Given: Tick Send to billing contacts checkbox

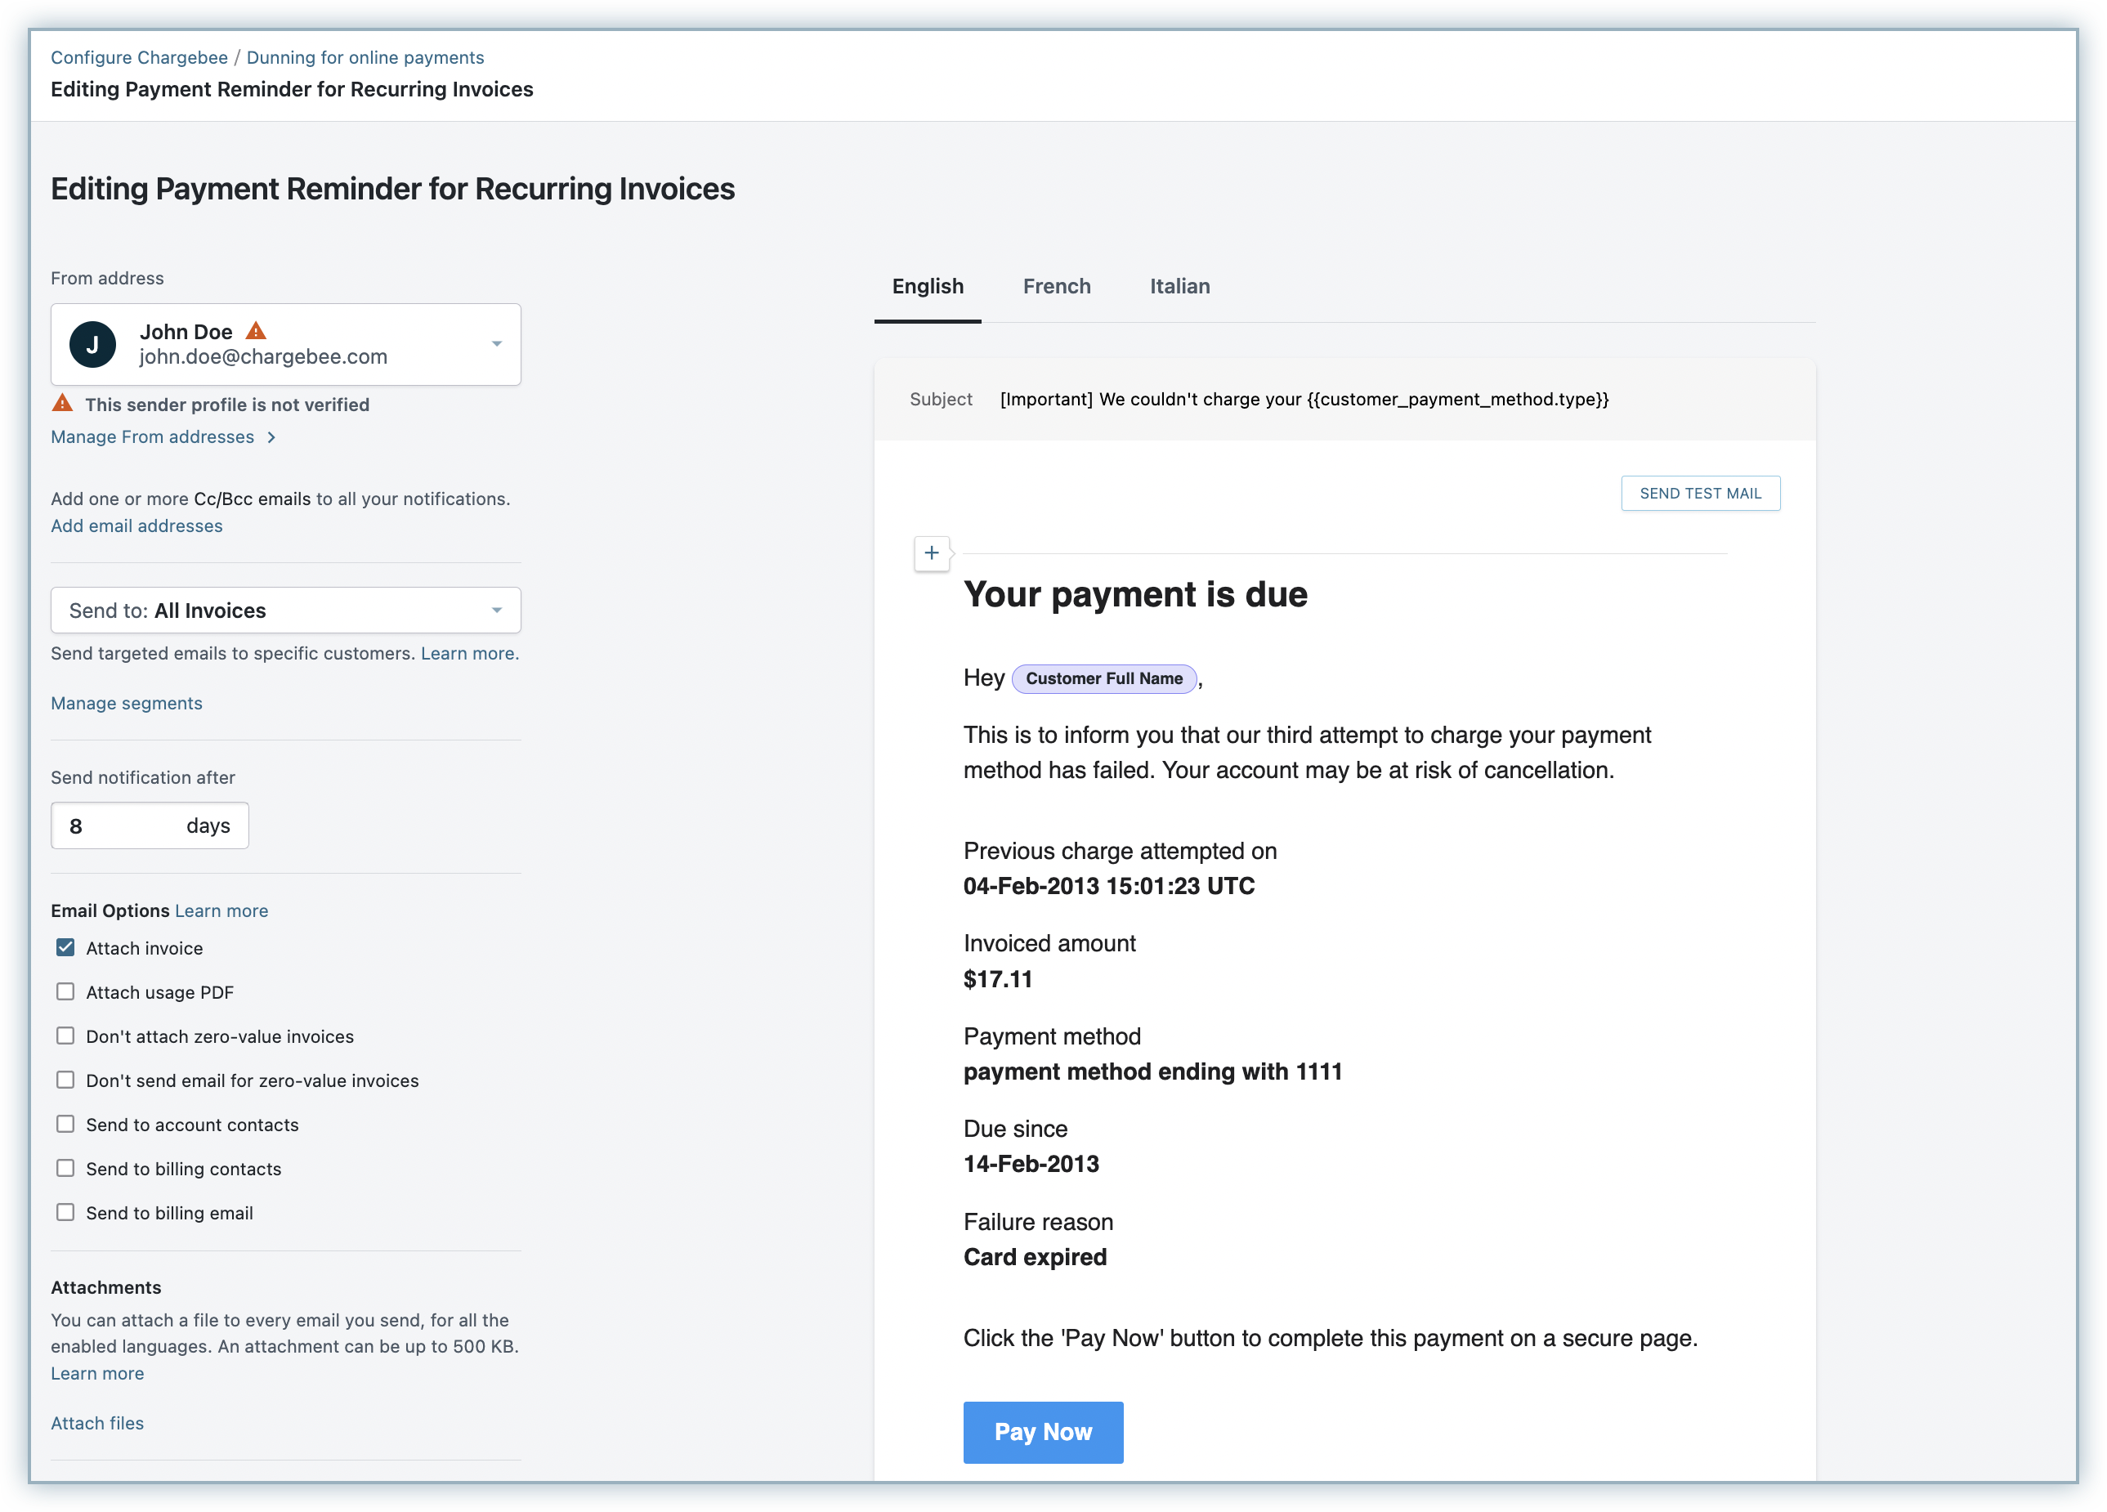Looking at the screenshot, I should (x=65, y=1169).
